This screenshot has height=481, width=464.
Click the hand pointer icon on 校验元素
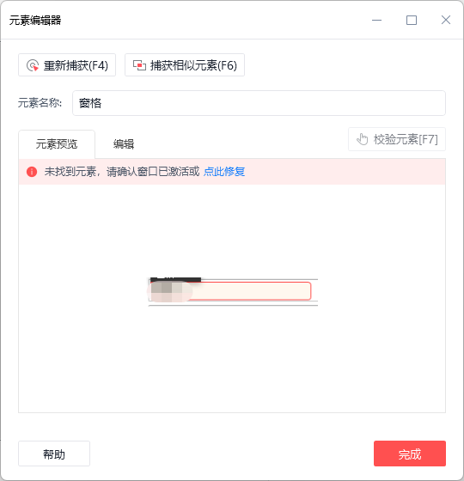(x=363, y=139)
